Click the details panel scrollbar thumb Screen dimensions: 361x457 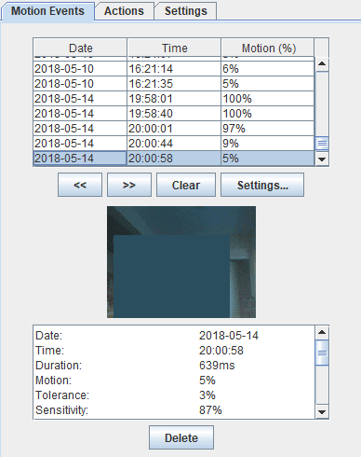(x=322, y=353)
